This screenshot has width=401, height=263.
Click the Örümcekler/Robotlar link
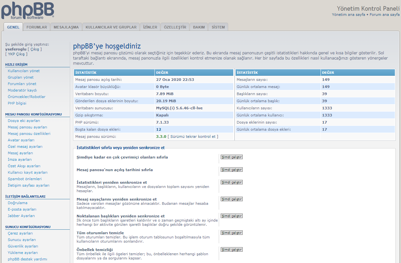(x=26, y=97)
